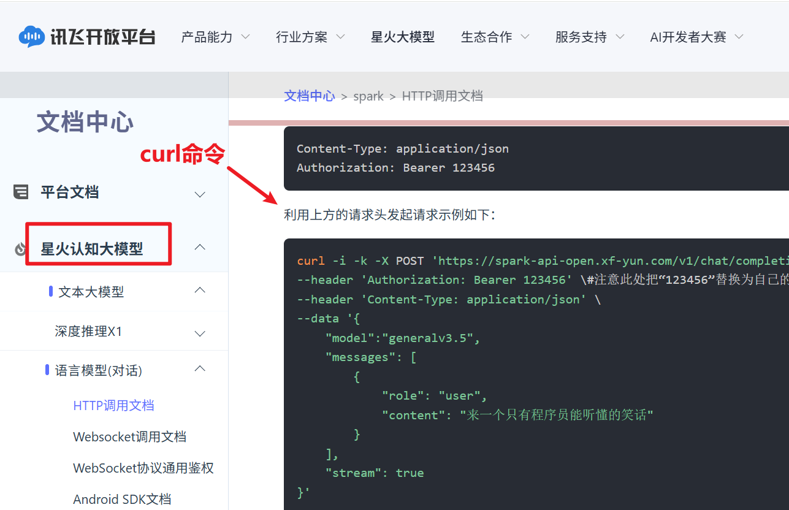
Task: Expand the 平台文档 section chevron
Action: tap(200, 194)
